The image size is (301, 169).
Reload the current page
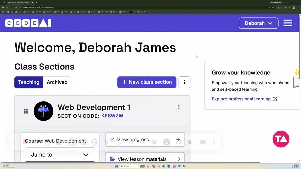tap(11, 8)
